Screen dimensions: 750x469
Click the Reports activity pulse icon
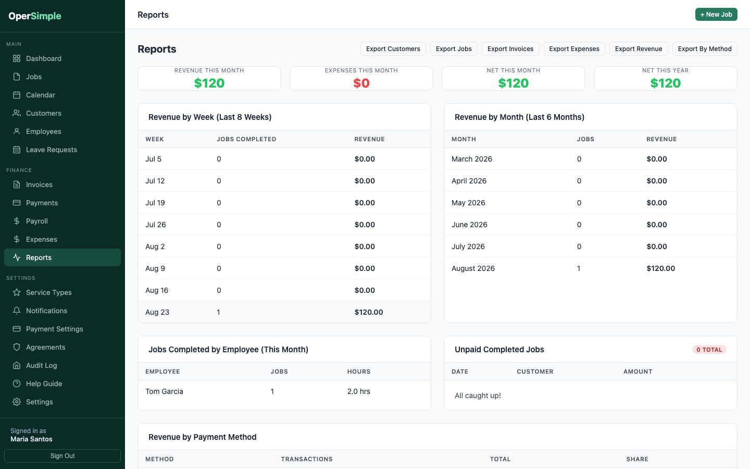click(x=17, y=257)
